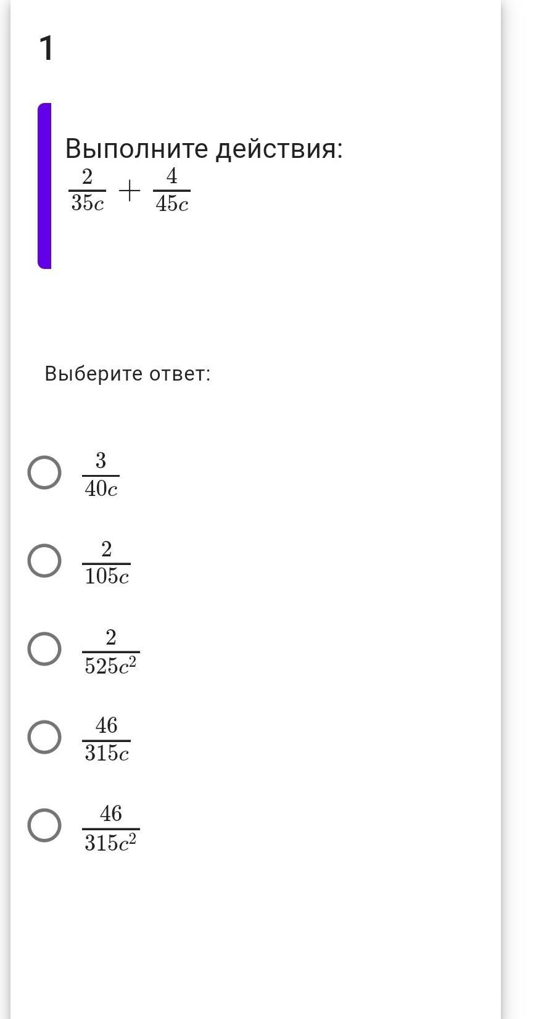Click the numerator 3 of the first answer
Image resolution: width=533 pixels, height=1019 pixels.
pos(101,461)
